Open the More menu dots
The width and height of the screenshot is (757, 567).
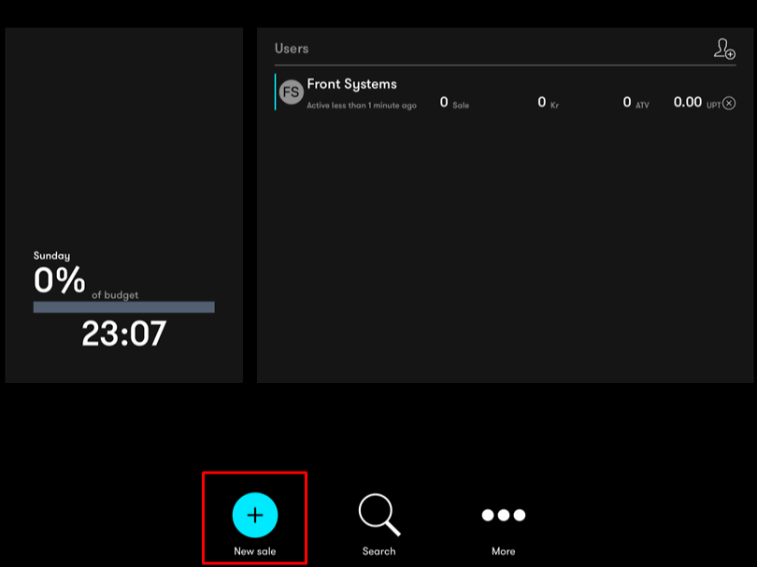503,515
